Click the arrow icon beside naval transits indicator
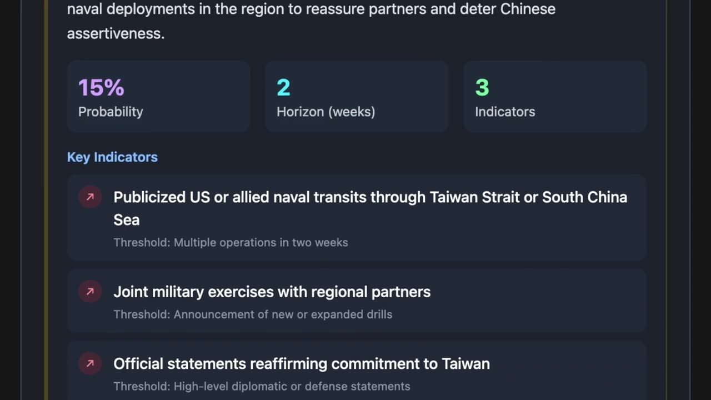Viewport: 711px width, 400px height. click(x=90, y=197)
